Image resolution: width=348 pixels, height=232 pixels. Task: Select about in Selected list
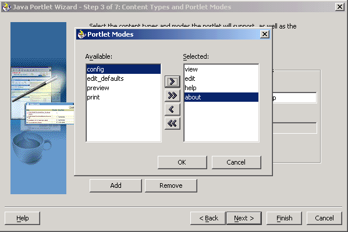[x=221, y=97]
